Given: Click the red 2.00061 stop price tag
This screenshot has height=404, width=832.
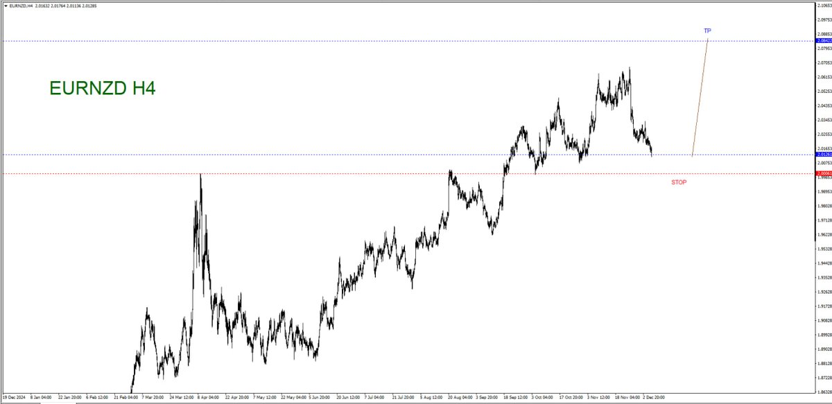Looking at the screenshot, I should click(x=825, y=173).
